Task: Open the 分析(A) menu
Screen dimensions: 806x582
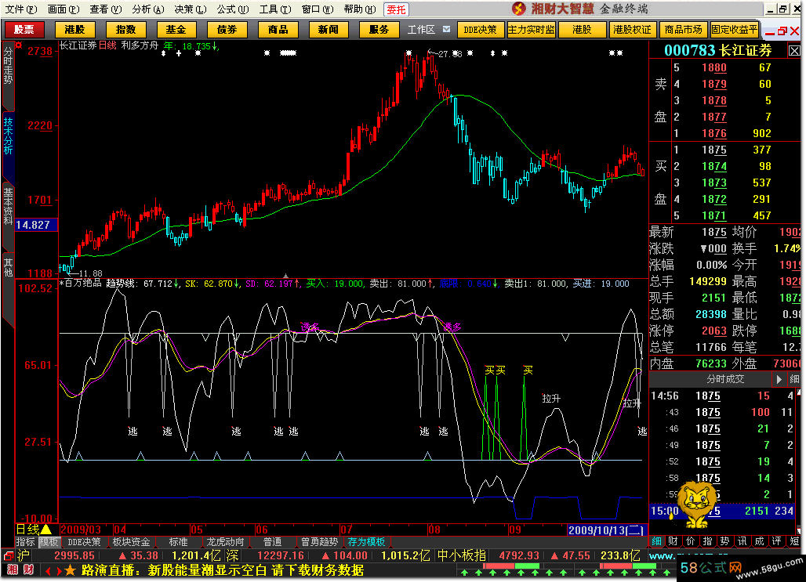Action: coord(147,9)
